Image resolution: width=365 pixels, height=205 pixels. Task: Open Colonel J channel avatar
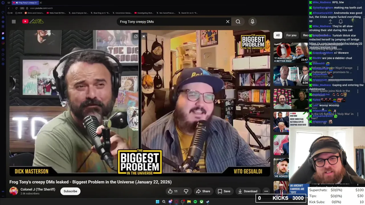[14, 191]
